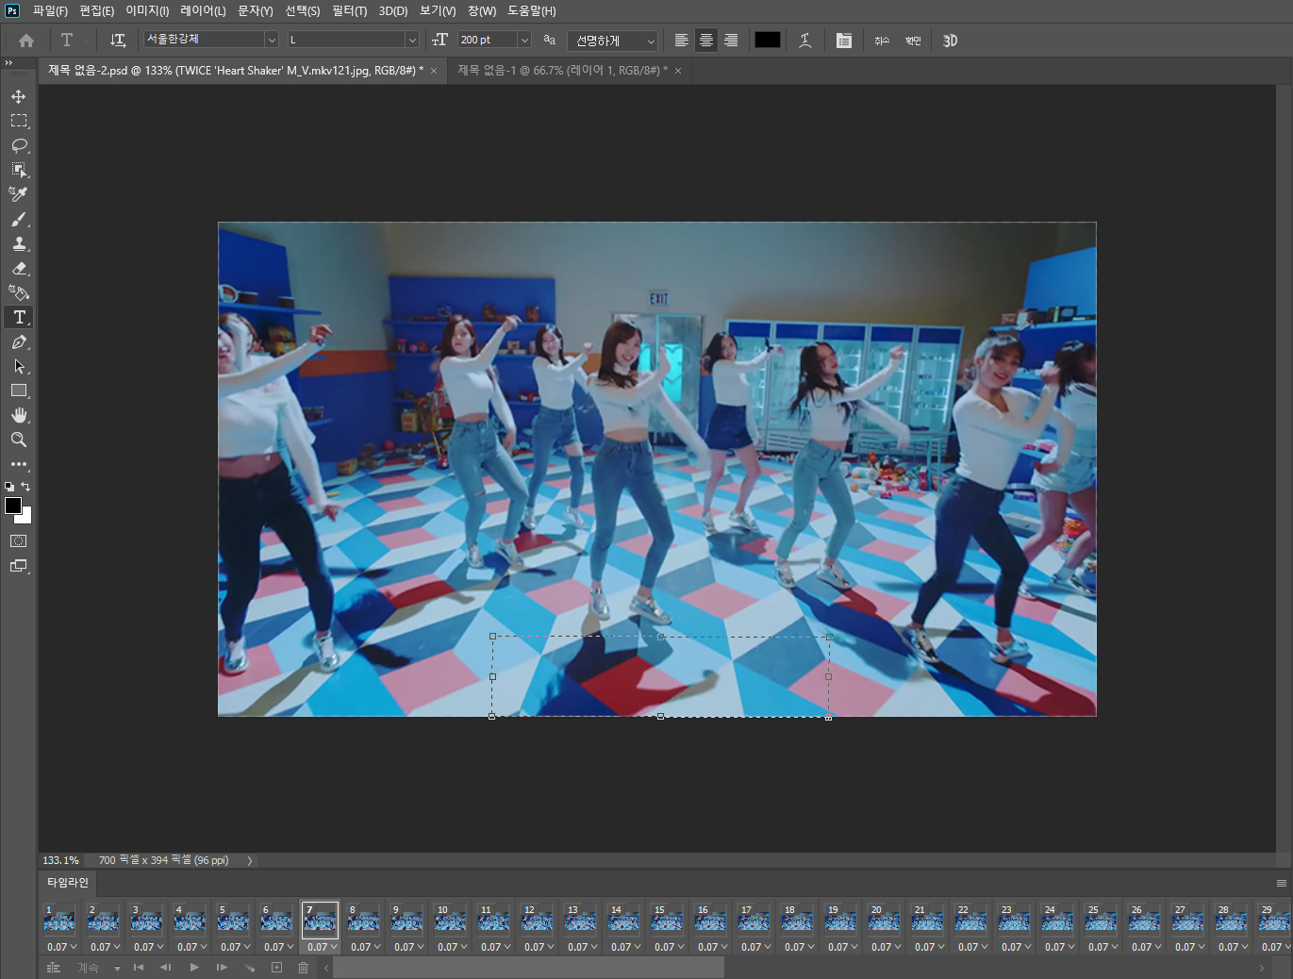This screenshot has width=1293, height=979.
Task: Open the 레이어(L) menu
Action: coord(203,11)
